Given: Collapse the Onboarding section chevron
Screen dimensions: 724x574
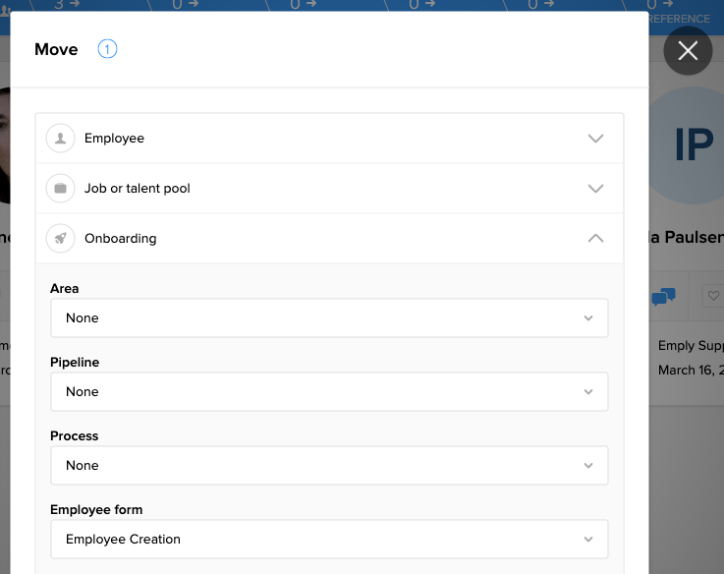Looking at the screenshot, I should 595,239.
